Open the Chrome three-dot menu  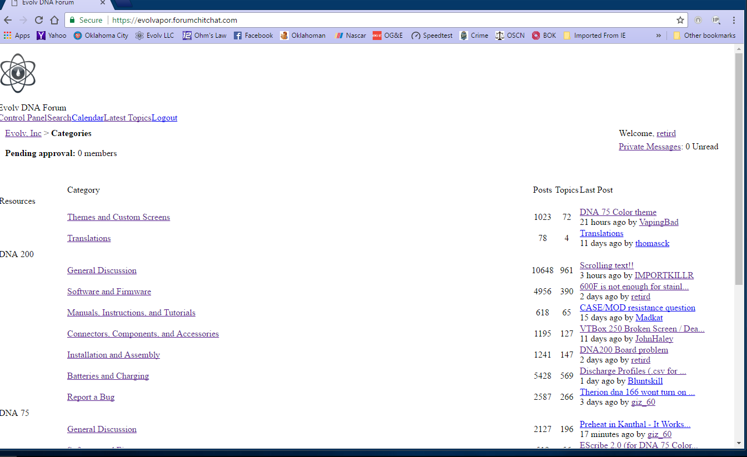[x=734, y=20]
